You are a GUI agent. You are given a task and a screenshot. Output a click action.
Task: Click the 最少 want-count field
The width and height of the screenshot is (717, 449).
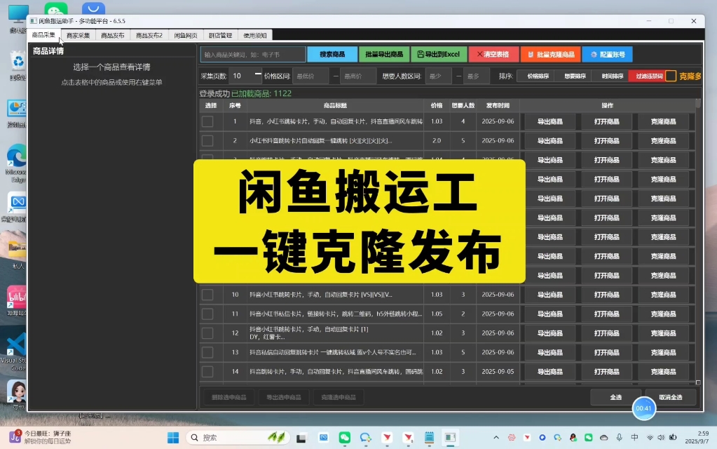click(438, 76)
